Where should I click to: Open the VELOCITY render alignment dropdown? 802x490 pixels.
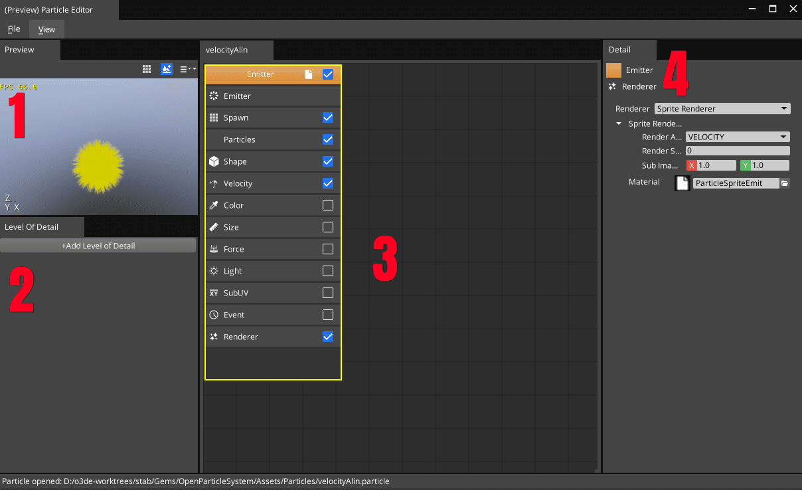click(738, 137)
